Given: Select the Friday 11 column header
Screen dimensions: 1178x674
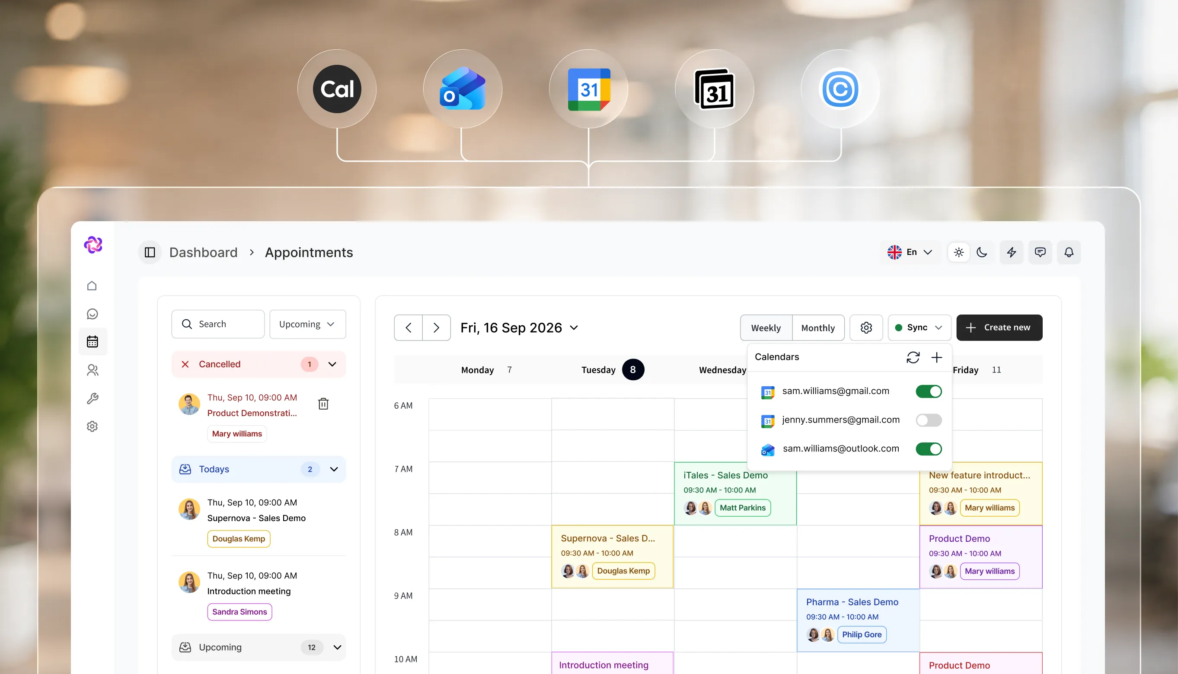Looking at the screenshot, I should (x=977, y=370).
